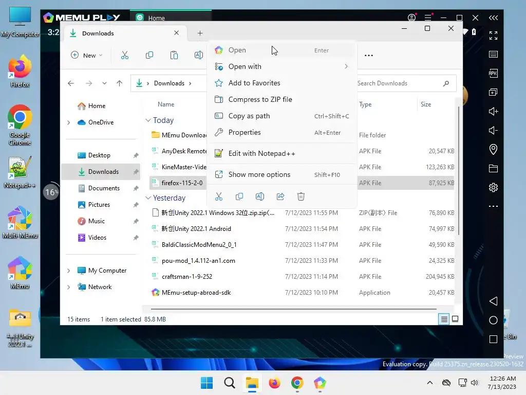Open Firefox from the taskbar
Viewport: 526px width, 395px height.
pyautogui.click(x=274, y=383)
